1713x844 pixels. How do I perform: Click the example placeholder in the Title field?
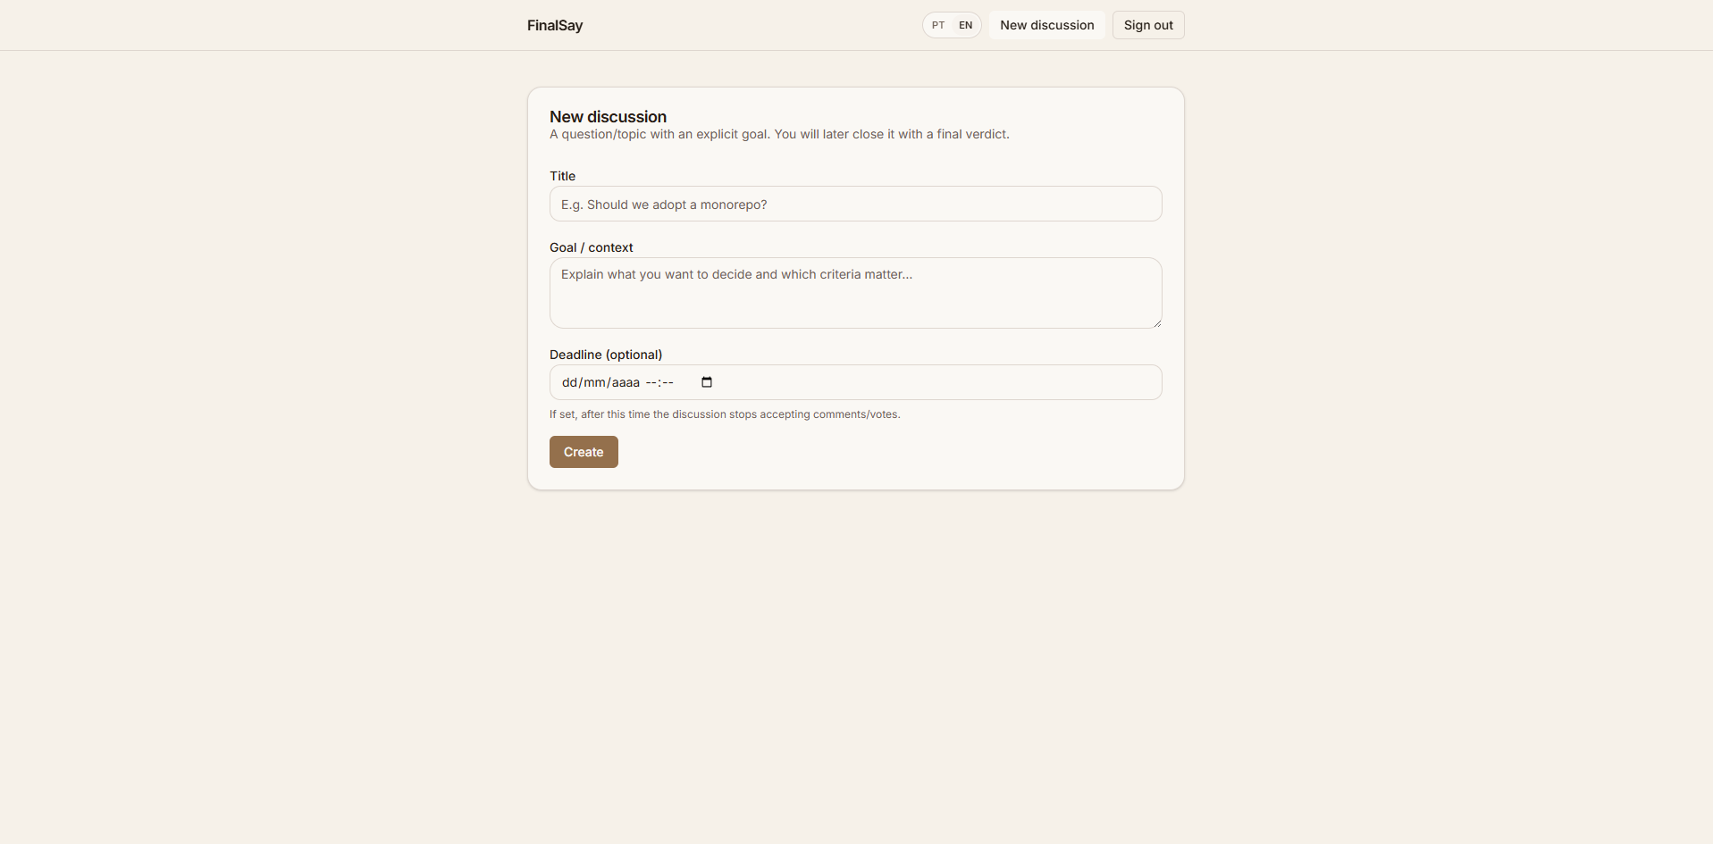pyautogui.click(x=663, y=204)
